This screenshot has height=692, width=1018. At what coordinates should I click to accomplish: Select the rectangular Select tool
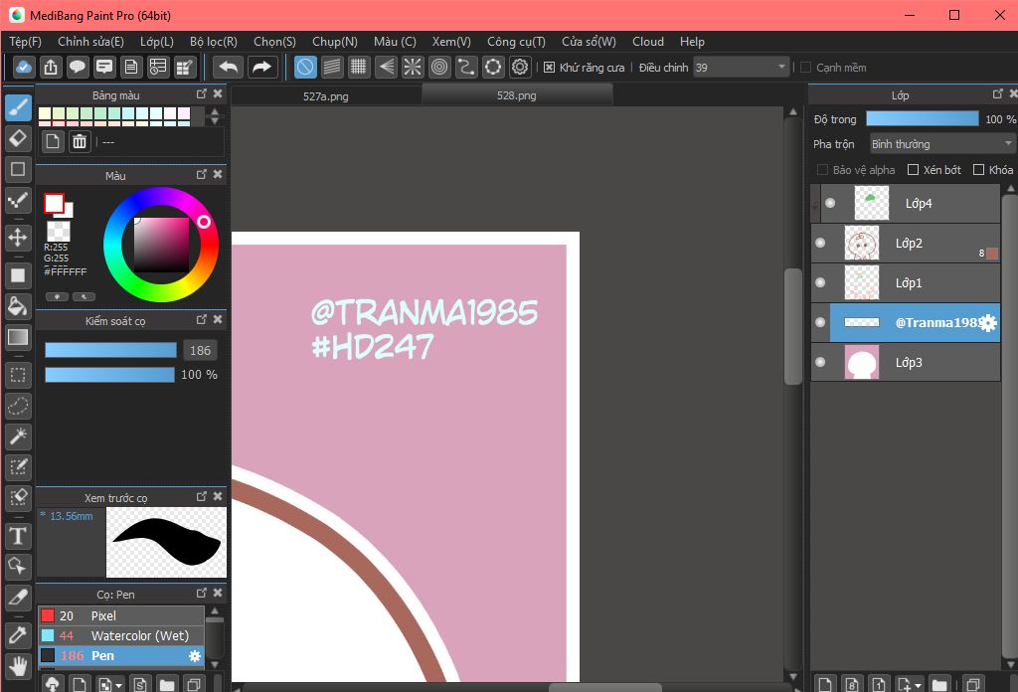click(x=18, y=375)
